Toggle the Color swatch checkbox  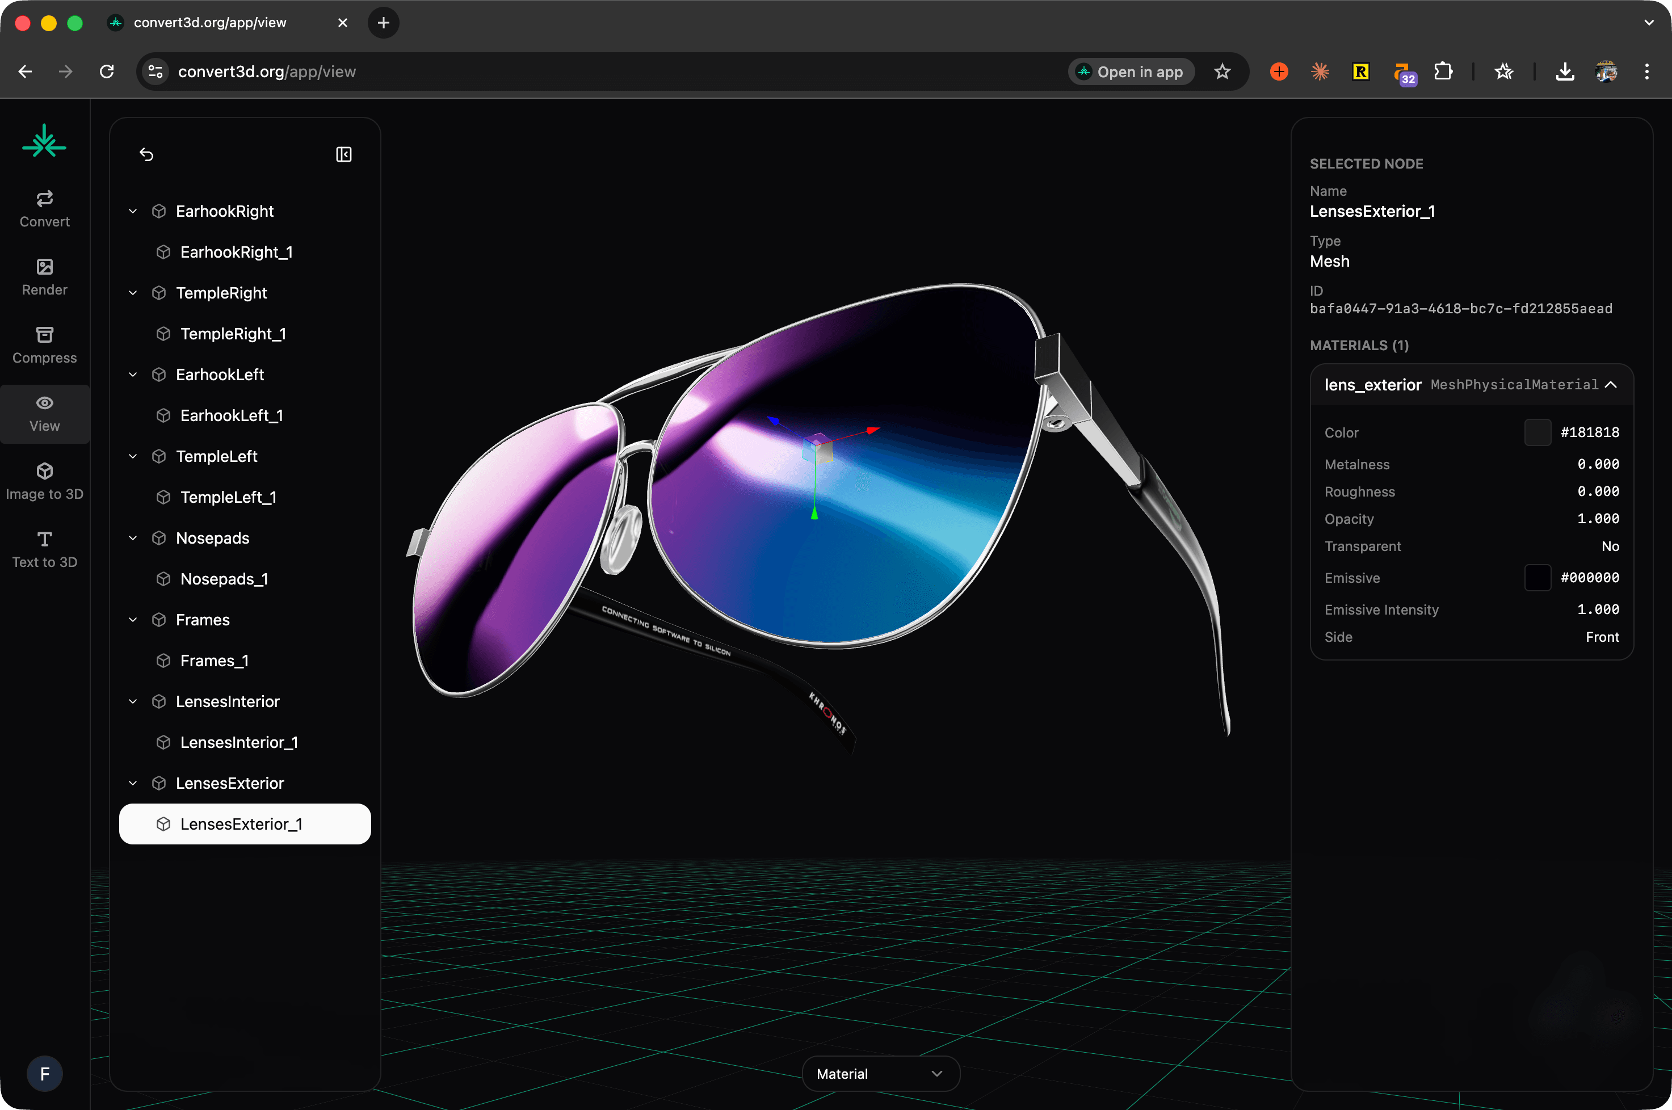1537,432
